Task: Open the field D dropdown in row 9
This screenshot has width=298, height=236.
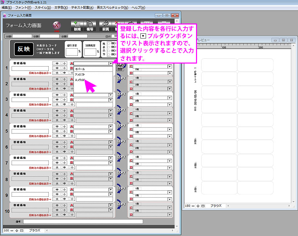Action: 170,199
